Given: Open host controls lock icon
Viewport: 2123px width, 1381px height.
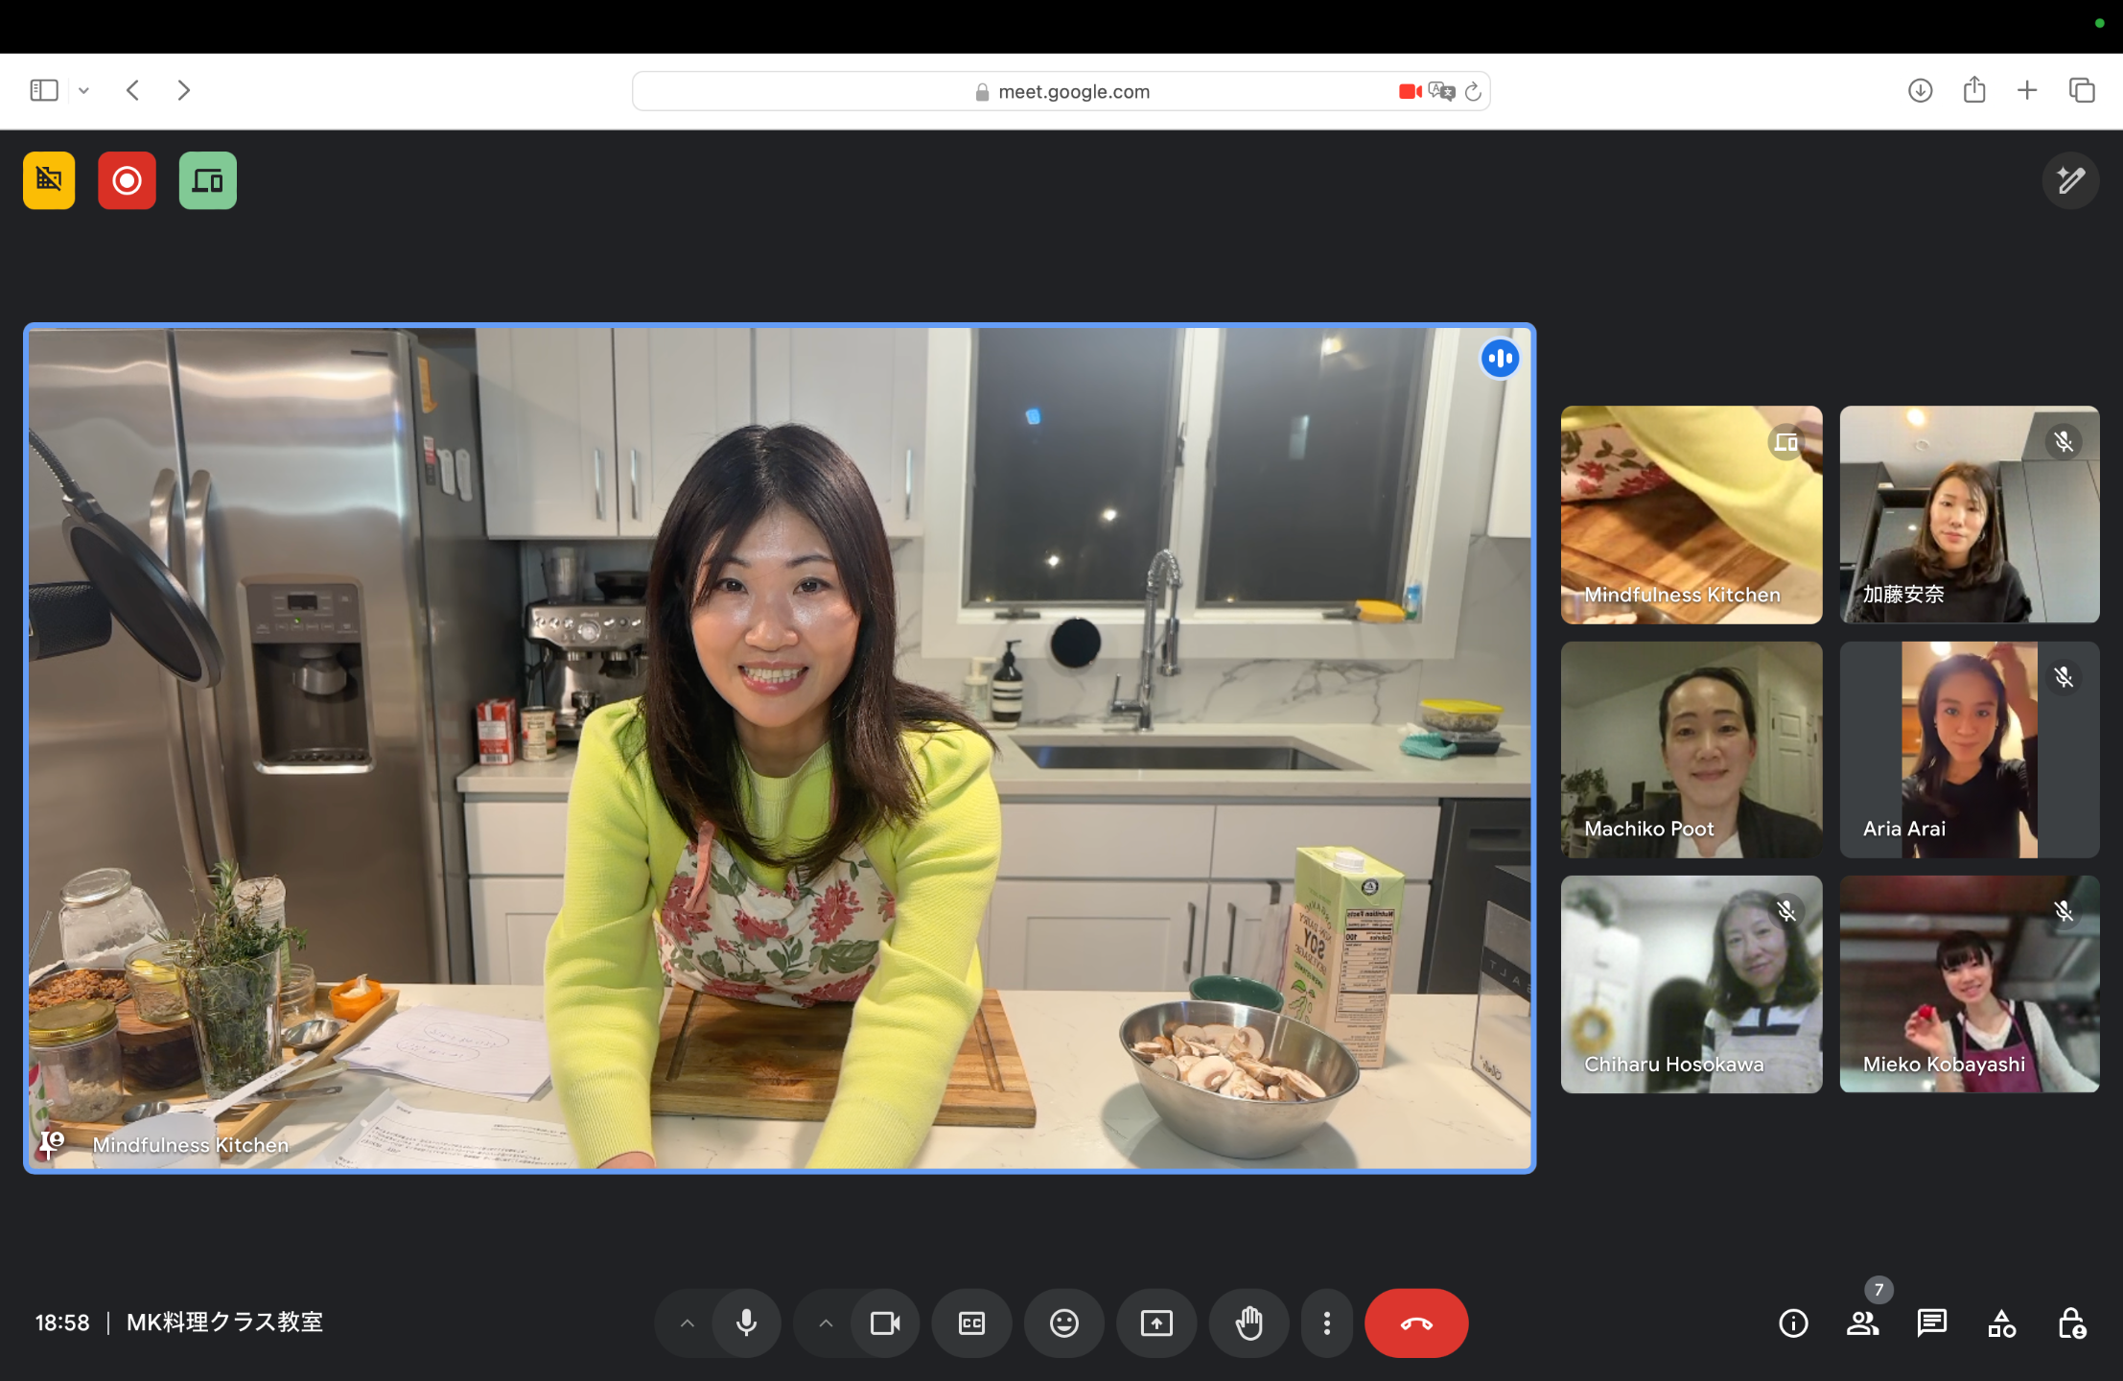Looking at the screenshot, I should tap(2071, 1323).
